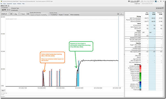Open the dropdown beside the server selector
The width and height of the screenshot is (166, 99).
click(154, 1)
